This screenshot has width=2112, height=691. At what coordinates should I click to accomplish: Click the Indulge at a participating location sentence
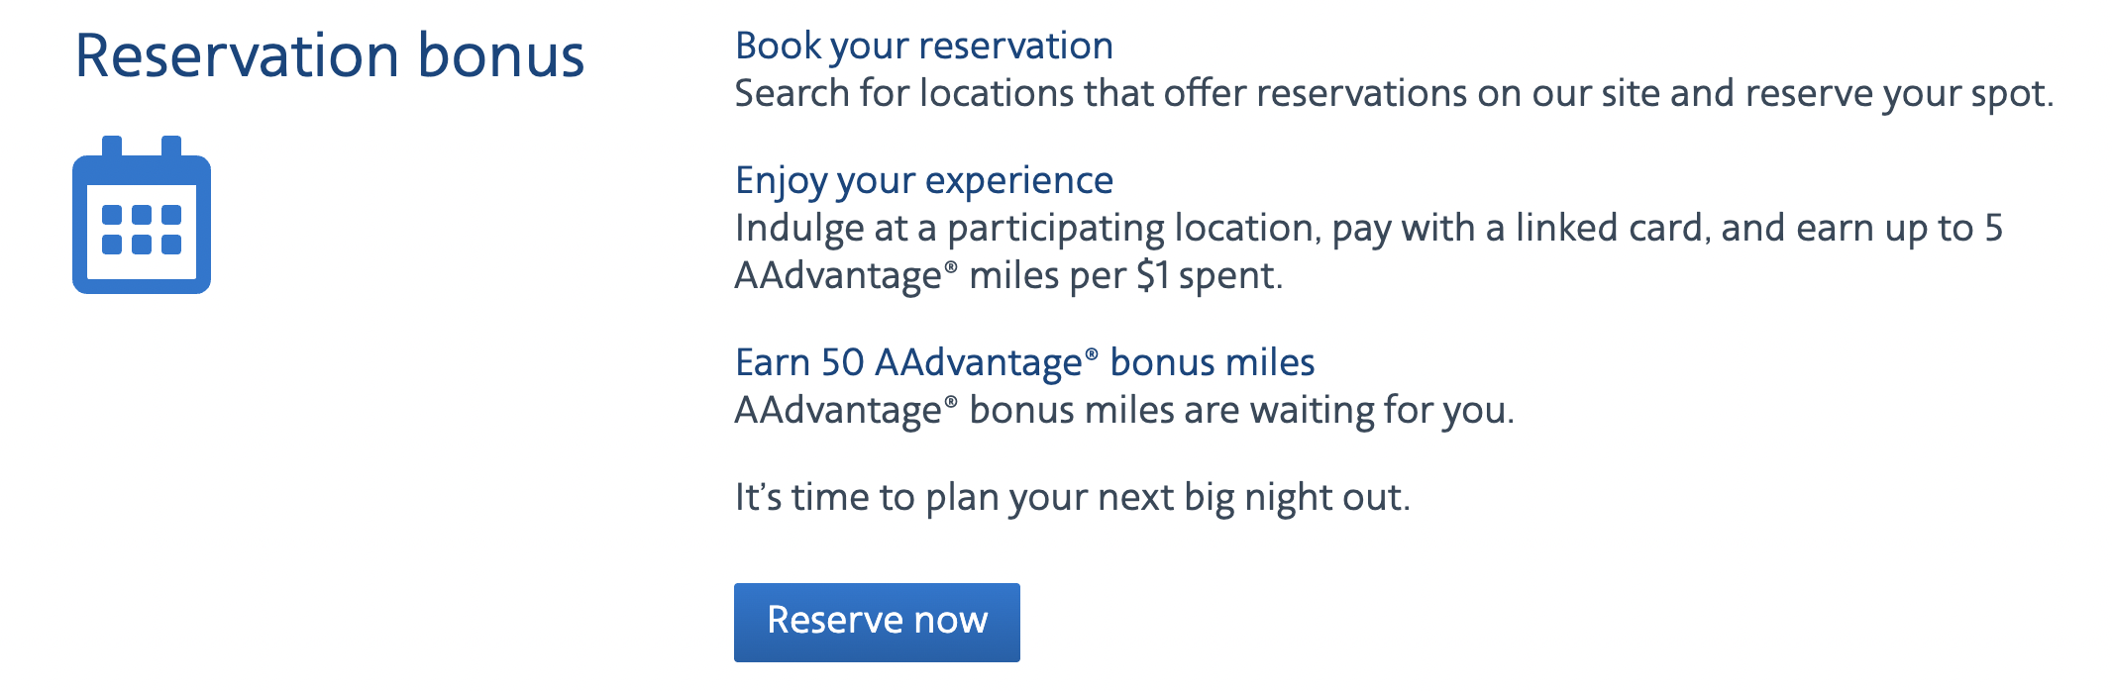click(1369, 251)
